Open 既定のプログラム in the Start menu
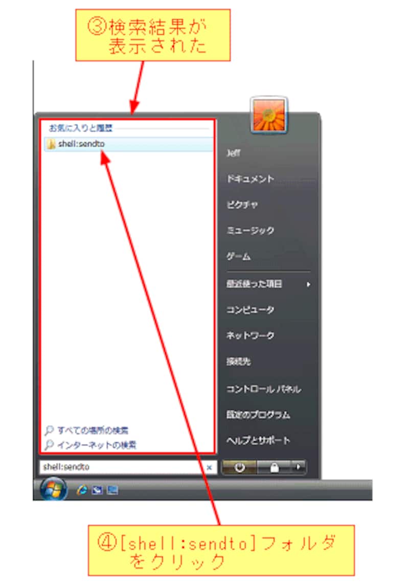Screen dimensions: 409x585 (258, 415)
